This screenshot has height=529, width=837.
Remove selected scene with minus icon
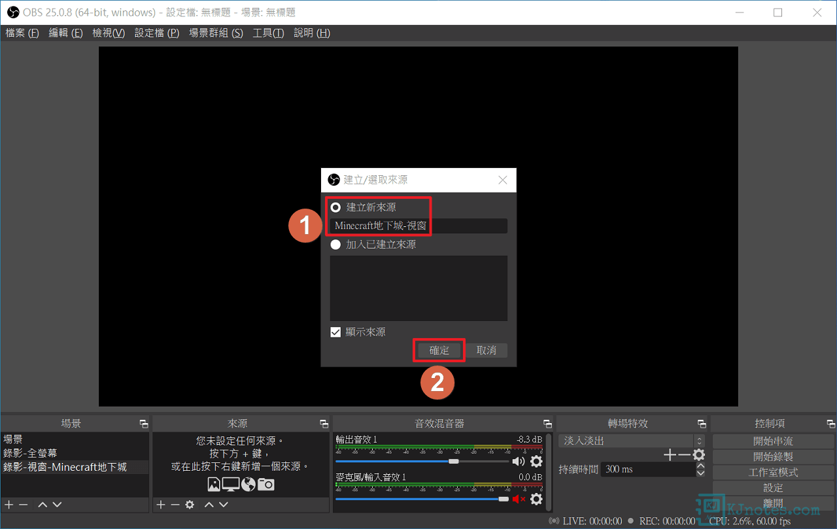pos(24,505)
